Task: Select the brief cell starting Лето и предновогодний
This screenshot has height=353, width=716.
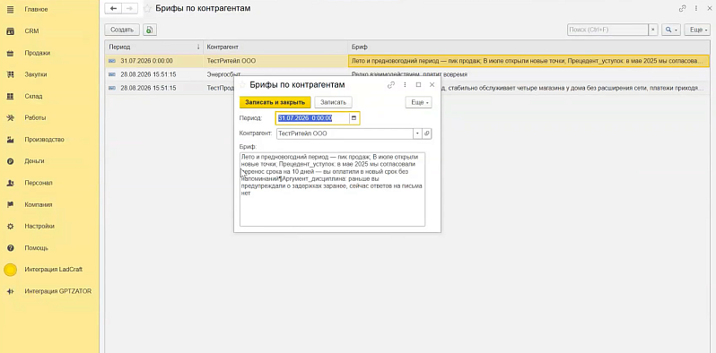Action: pyautogui.click(x=528, y=61)
